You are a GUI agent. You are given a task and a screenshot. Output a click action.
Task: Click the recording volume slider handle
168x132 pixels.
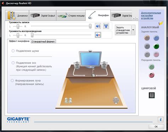(90, 26)
